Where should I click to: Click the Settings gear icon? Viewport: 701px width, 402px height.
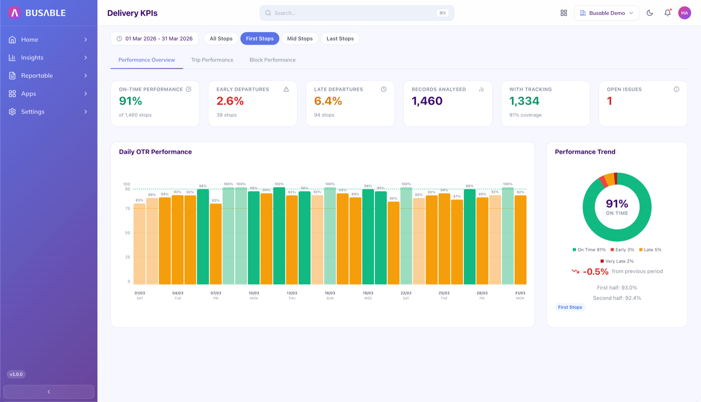point(12,112)
